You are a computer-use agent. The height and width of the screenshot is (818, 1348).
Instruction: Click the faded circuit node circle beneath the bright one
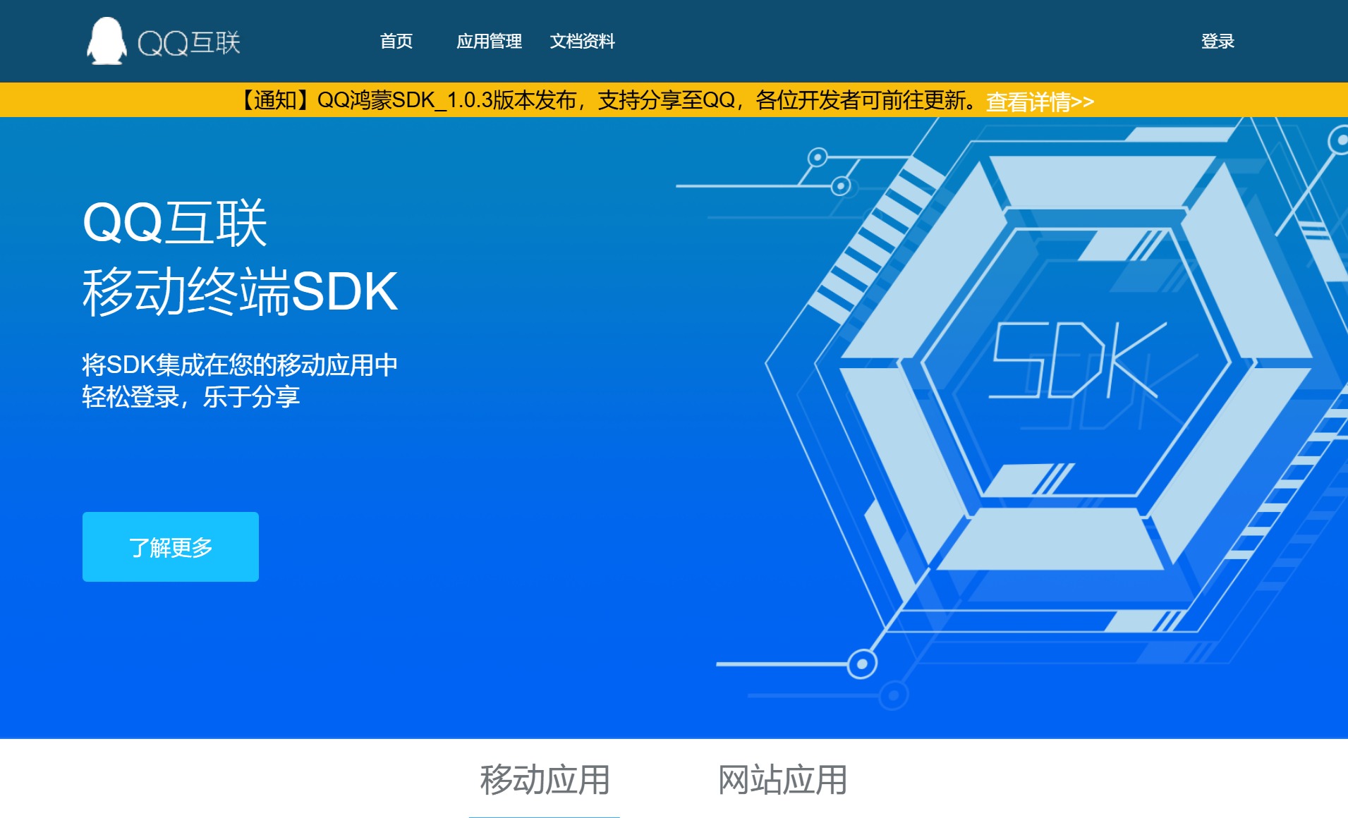tap(893, 695)
